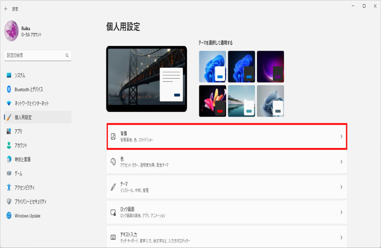Click the ネットワークとインターネット wifi icon

pyautogui.click(x=9, y=103)
